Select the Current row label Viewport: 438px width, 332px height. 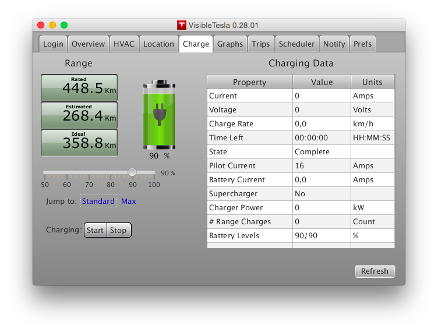pos(223,96)
